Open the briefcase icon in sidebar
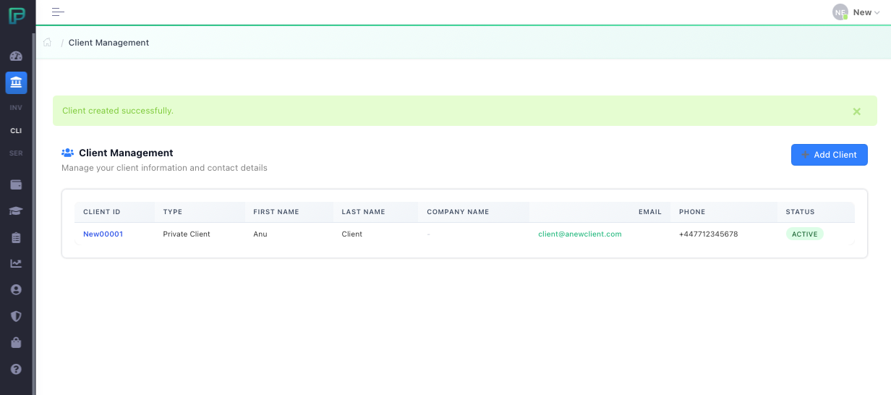The image size is (891, 395). pos(16,342)
